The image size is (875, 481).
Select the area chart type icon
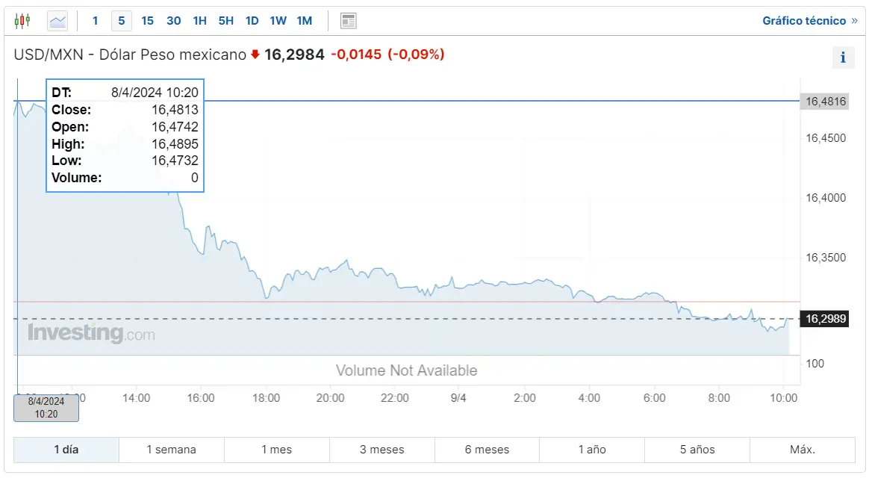click(57, 21)
